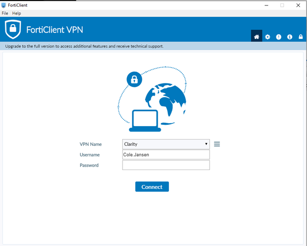Click the FortiClient title bar app icon

[x=3, y=5]
